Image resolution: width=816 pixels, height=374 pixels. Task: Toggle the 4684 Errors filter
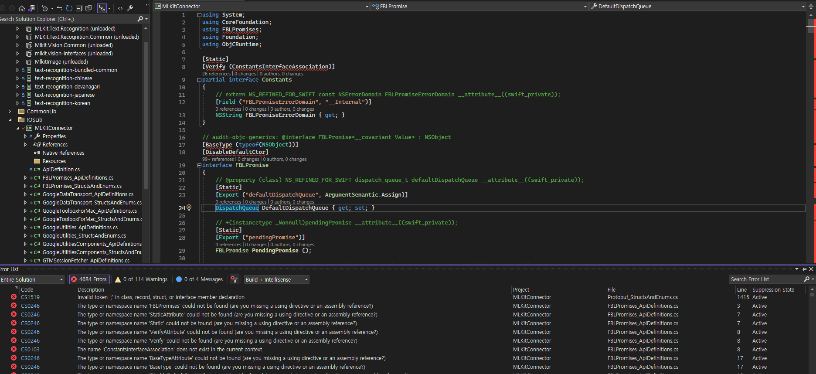(89, 279)
